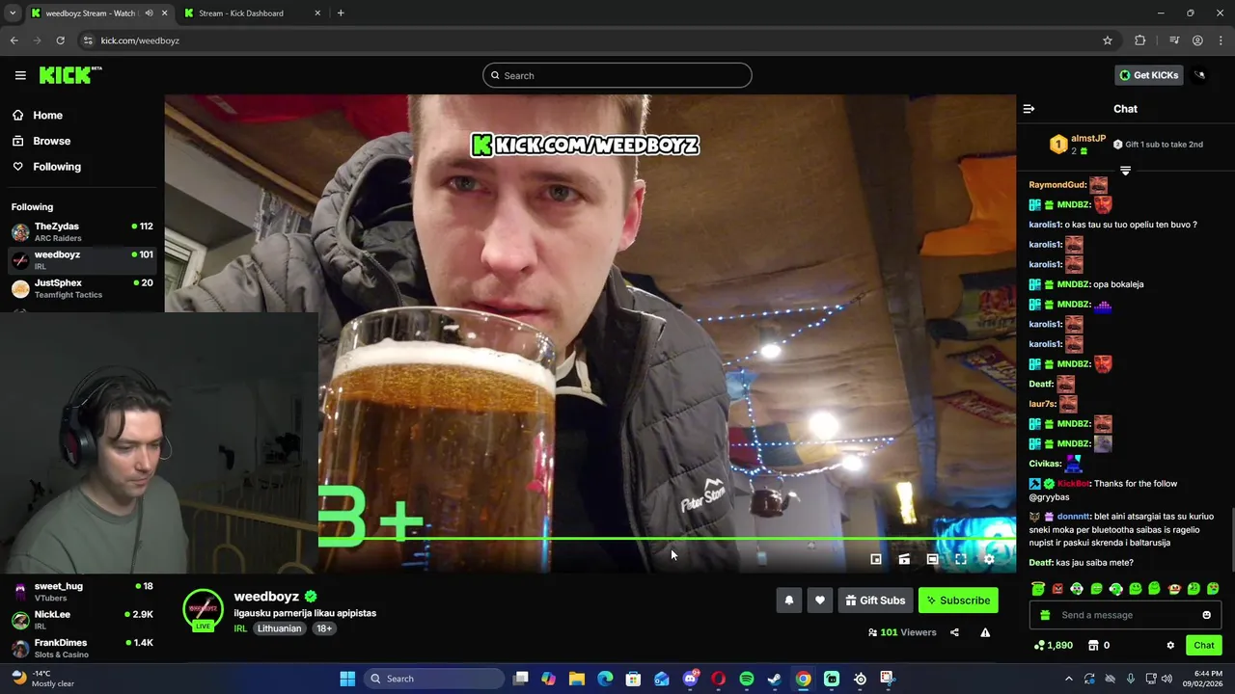Open Spotify from the taskbar

pyautogui.click(x=747, y=679)
